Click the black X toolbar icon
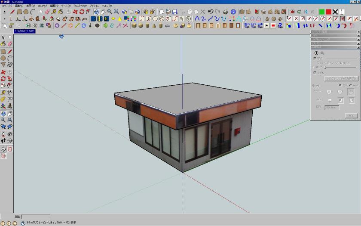Screen dimensions: 361x226 [x=335, y=12]
